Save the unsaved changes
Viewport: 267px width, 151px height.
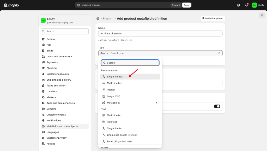tap(186, 5)
